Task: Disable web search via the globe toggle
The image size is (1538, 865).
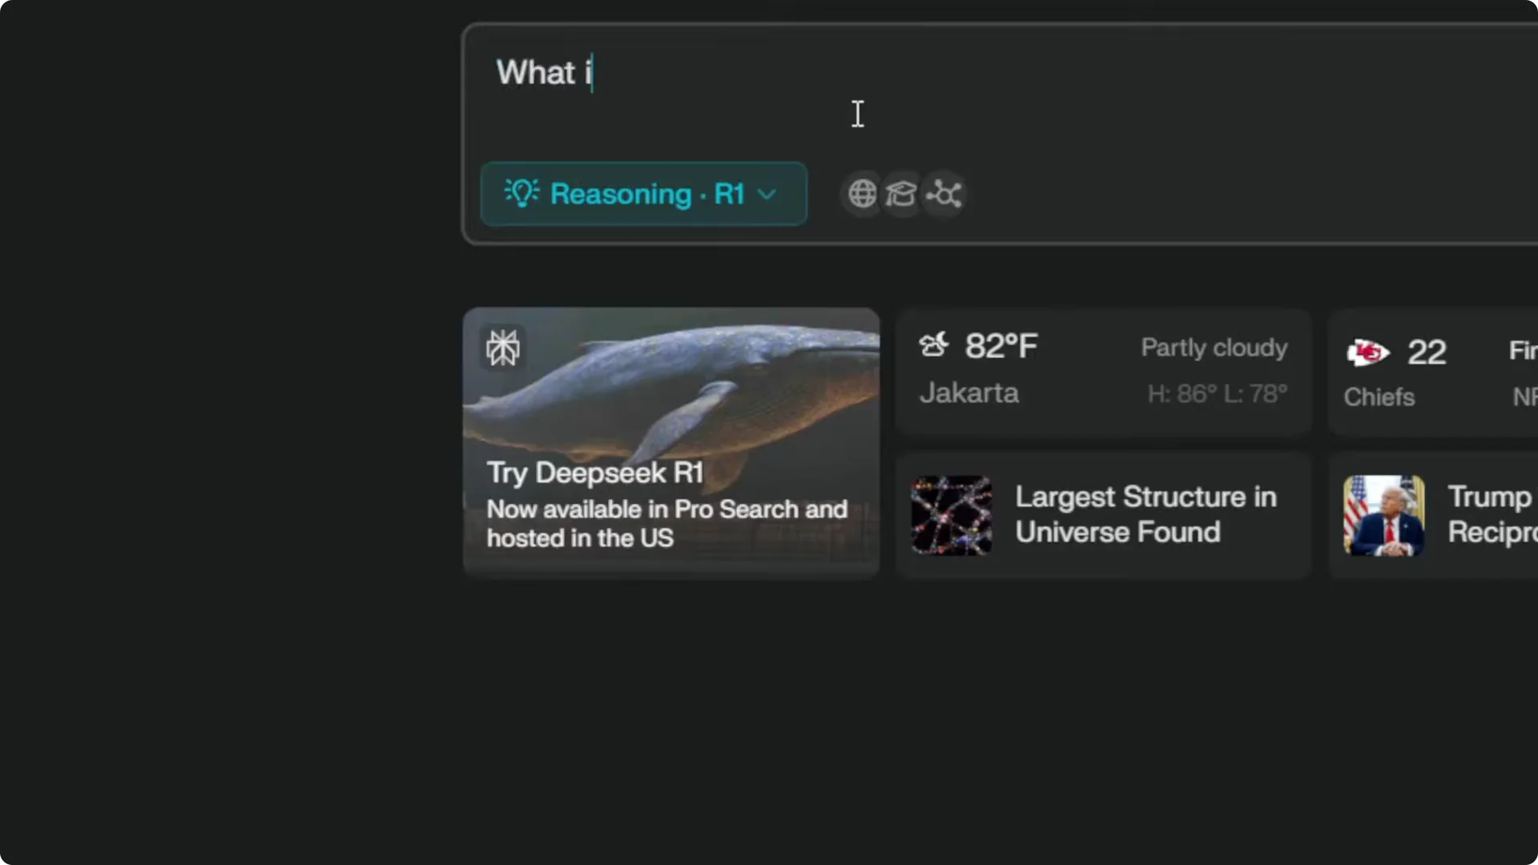Action: (x=861, y=194)
